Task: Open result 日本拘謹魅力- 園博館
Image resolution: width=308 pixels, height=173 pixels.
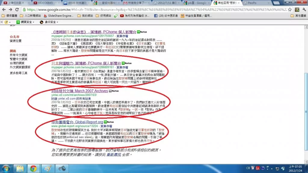Action: (86, 63)
